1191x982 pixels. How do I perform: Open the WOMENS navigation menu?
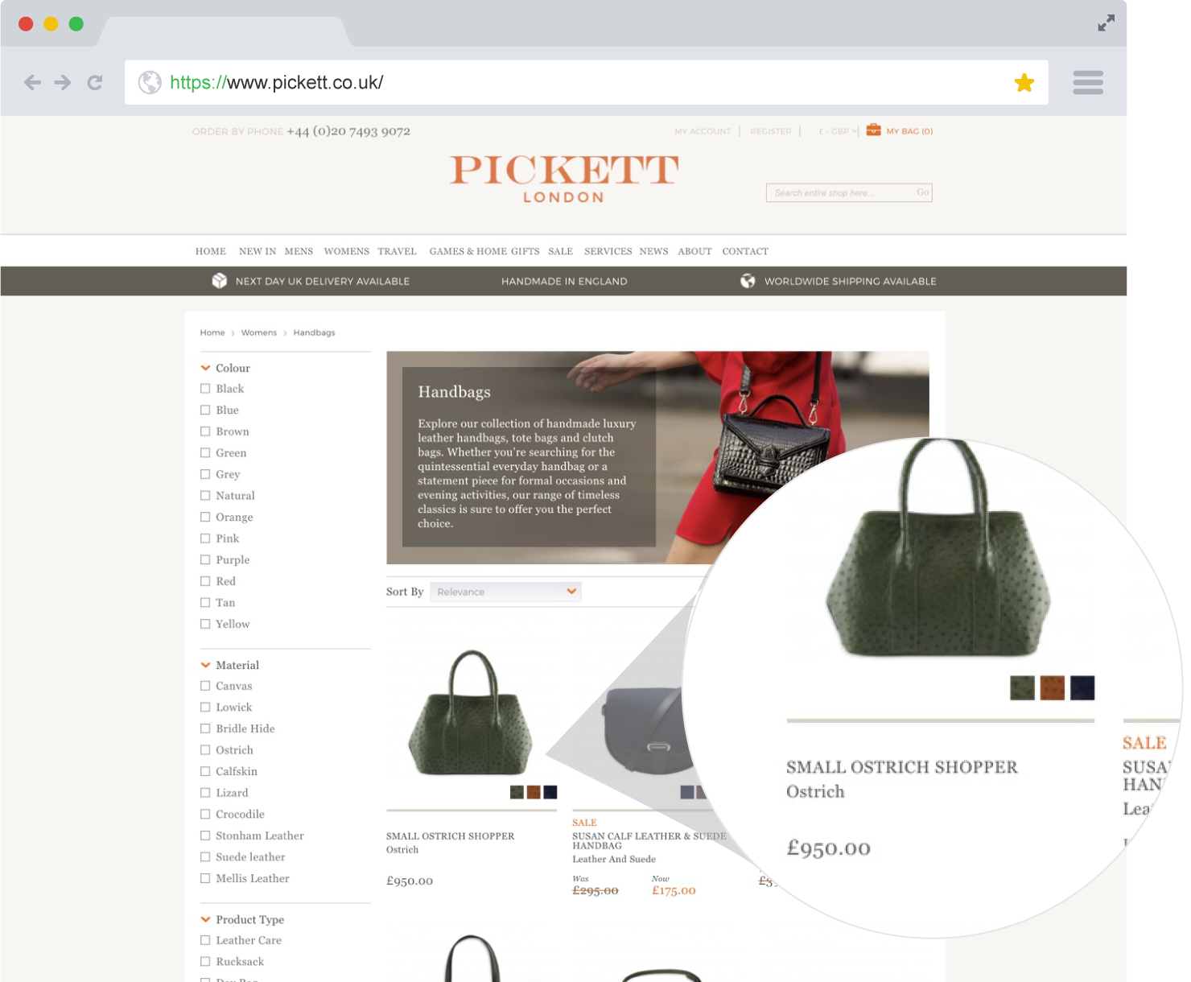point(346,251)
